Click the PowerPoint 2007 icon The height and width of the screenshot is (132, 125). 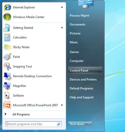(7, 105)
